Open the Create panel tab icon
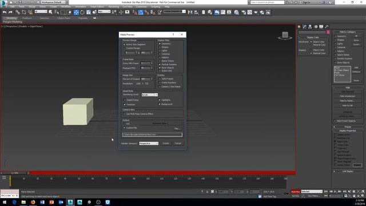Viewport: 366px width, 206px height. click(x=299, y=27)
